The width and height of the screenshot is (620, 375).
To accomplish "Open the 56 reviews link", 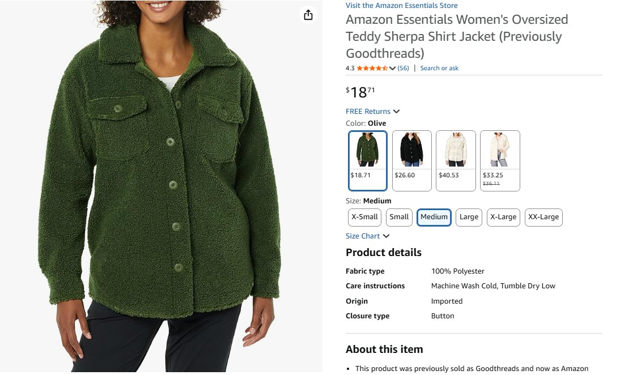I will point(403,69).
